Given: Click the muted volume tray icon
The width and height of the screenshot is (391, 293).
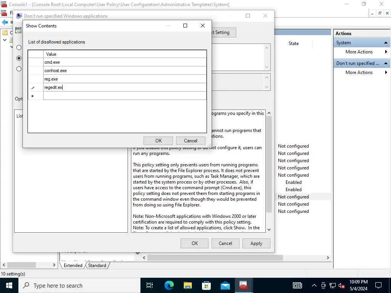Looking at the screenshot, I should [341, 285].
